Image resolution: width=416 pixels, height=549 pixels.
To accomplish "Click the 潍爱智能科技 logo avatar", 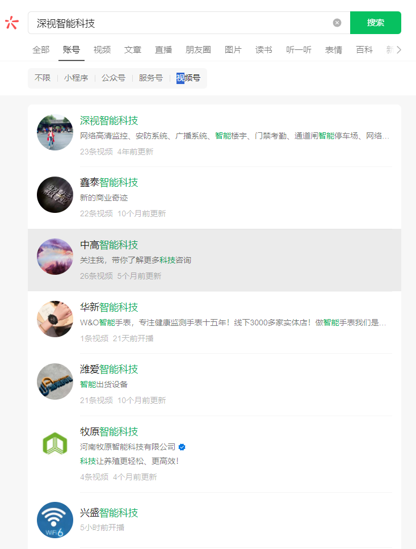I will tap(55, 382).
